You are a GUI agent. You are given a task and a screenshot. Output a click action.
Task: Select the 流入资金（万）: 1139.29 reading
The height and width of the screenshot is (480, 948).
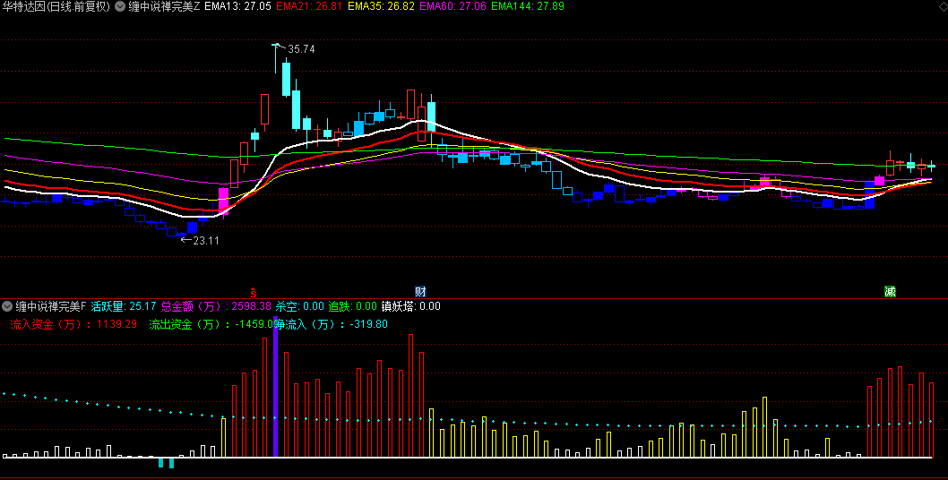(73, 324)
